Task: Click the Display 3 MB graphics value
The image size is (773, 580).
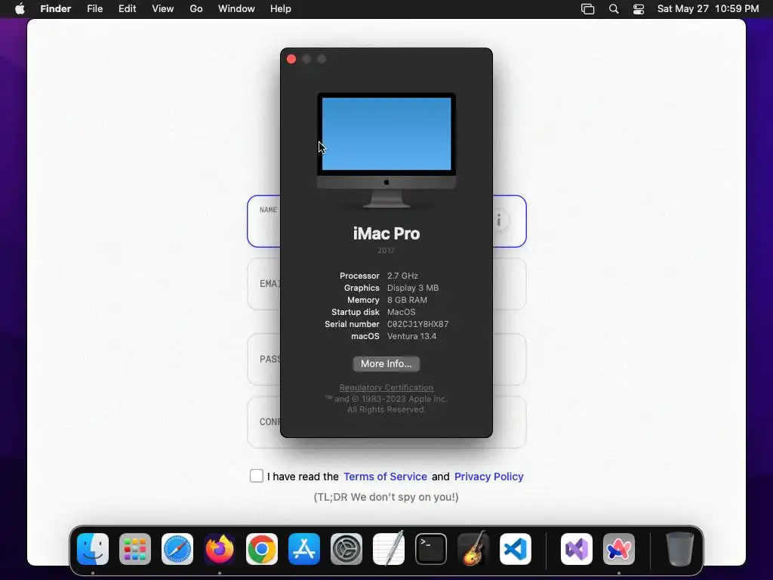Action: coord(413,288)
